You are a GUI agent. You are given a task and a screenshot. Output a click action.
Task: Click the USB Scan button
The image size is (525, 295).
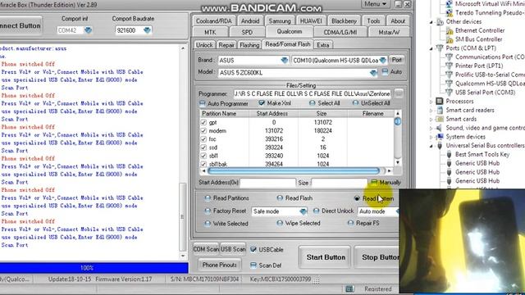pos(233,249)
